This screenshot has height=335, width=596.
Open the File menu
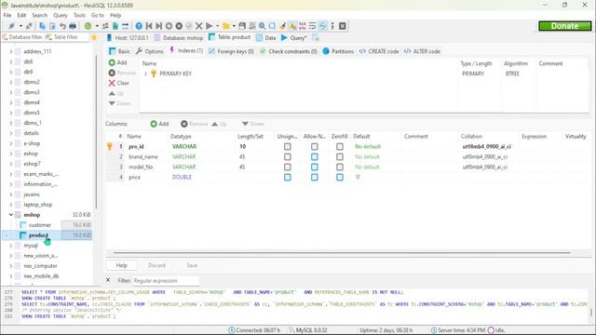pyautogui.click(x=7, y=15)
